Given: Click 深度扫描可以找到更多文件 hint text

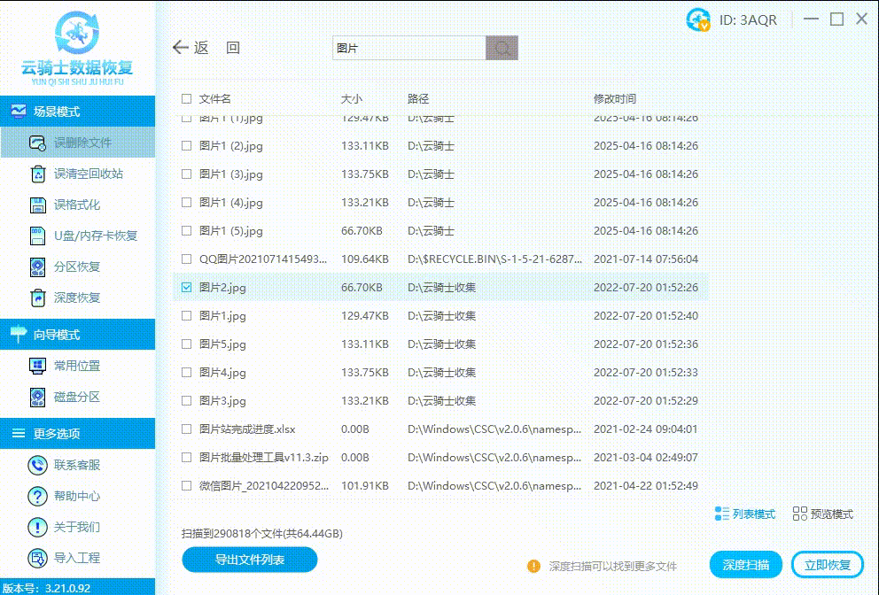Looking at the screenshot, I should tap(612, 567).
